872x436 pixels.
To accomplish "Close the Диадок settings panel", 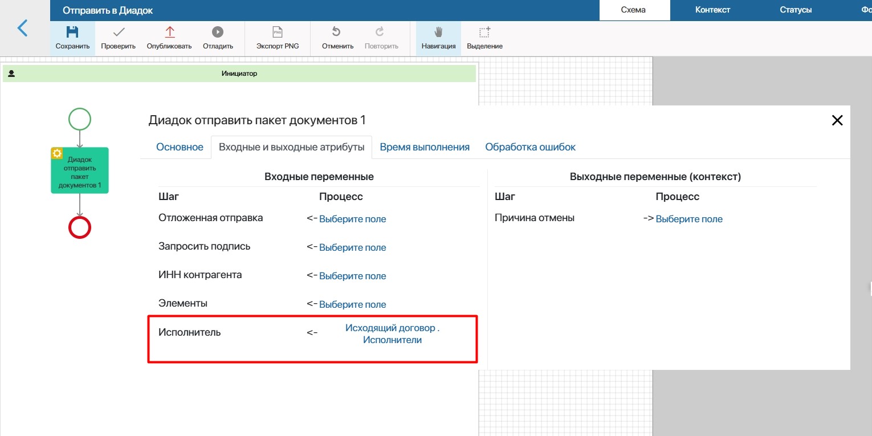I will 837,120.
